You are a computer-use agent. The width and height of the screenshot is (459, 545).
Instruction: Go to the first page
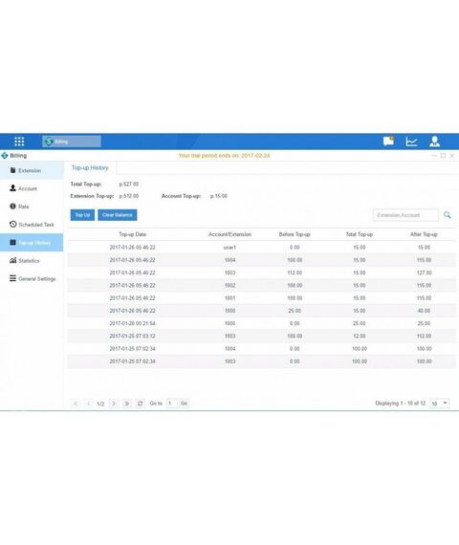(76, 403)
